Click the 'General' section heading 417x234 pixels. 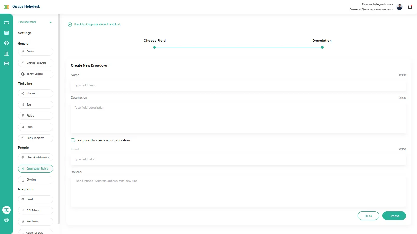pyautogui.click(x=24, y=44)
